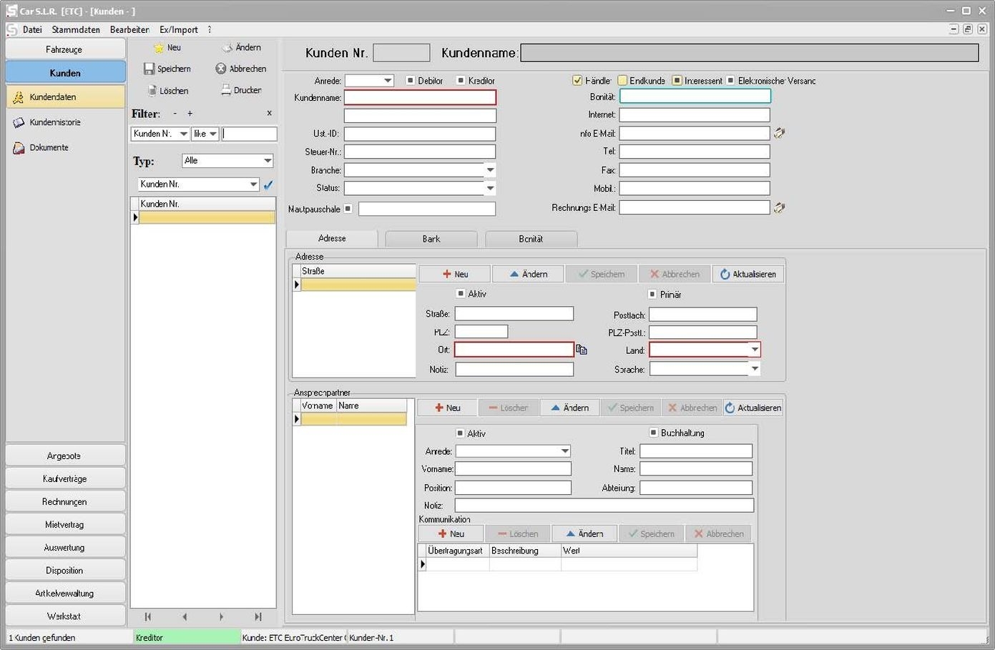Toggle the Händler checkbox
The height and width of the screenshot is (650, 995).
click(x=577, y=81)
